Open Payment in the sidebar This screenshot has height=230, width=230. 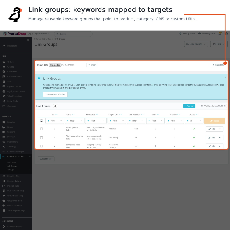click(11, 137)
